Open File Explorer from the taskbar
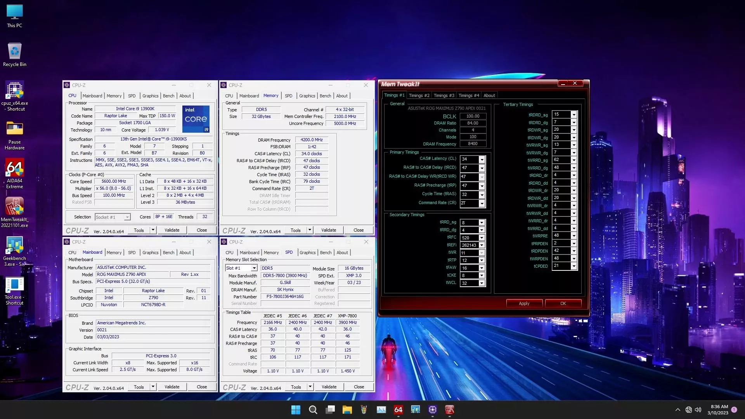 347,410
